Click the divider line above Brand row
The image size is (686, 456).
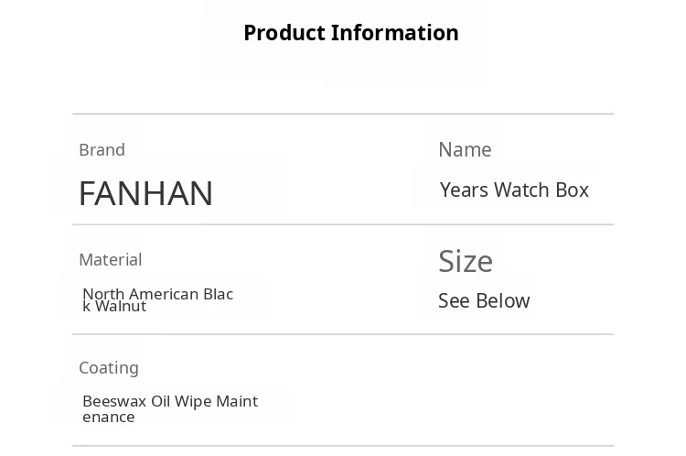[343, 114]
